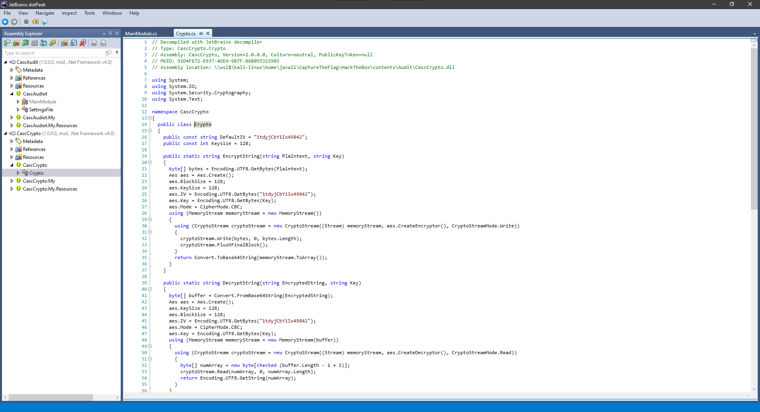The height and width of the screenshot is (412, 760).
Task: Open the Tools menu
Action: pos(89,13)
